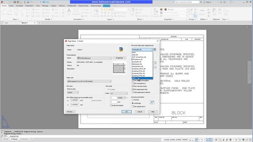Click the Preview... button

70,112
